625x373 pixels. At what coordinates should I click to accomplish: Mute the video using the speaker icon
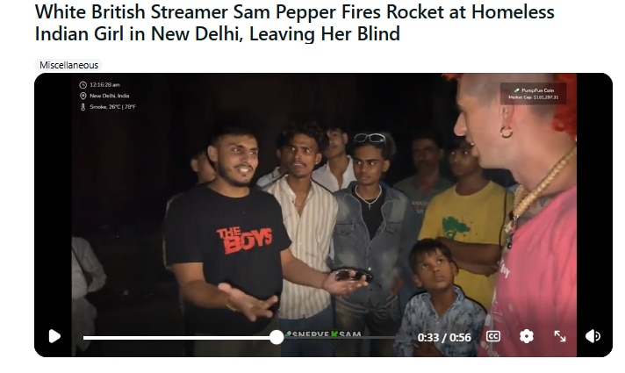[593, 336]
